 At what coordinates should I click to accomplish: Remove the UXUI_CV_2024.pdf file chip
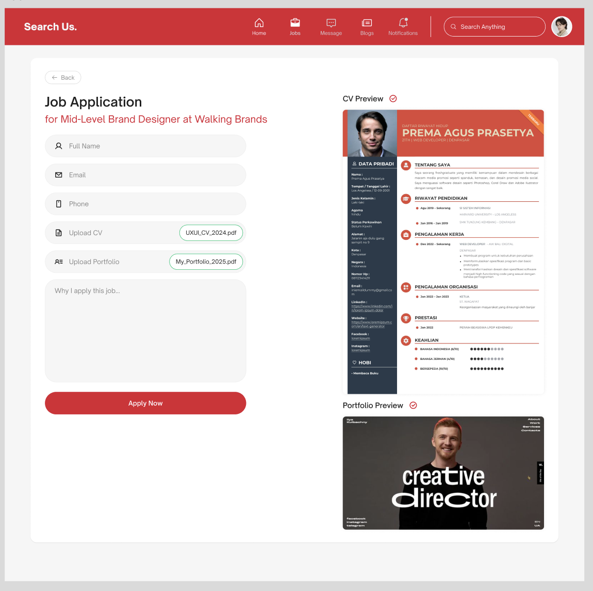coord(211,233)
